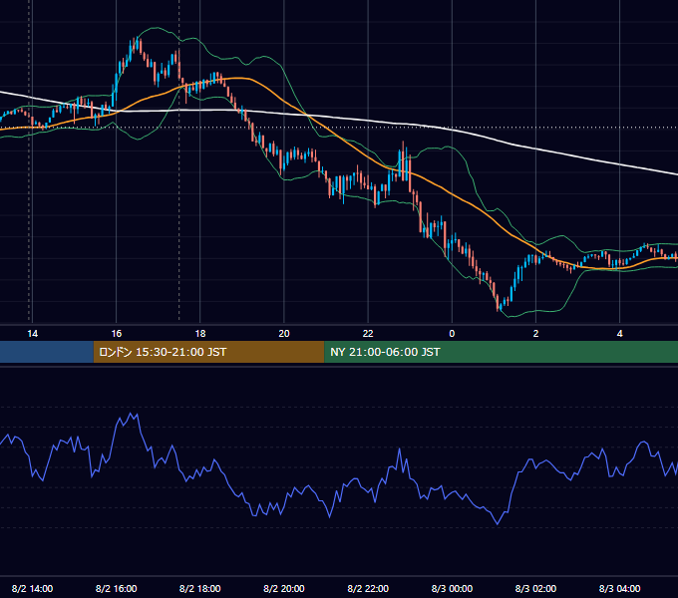Click the hour label 20 on price chart axis
Viewport: 678px width, 598px height.
[x=284, y=334]
